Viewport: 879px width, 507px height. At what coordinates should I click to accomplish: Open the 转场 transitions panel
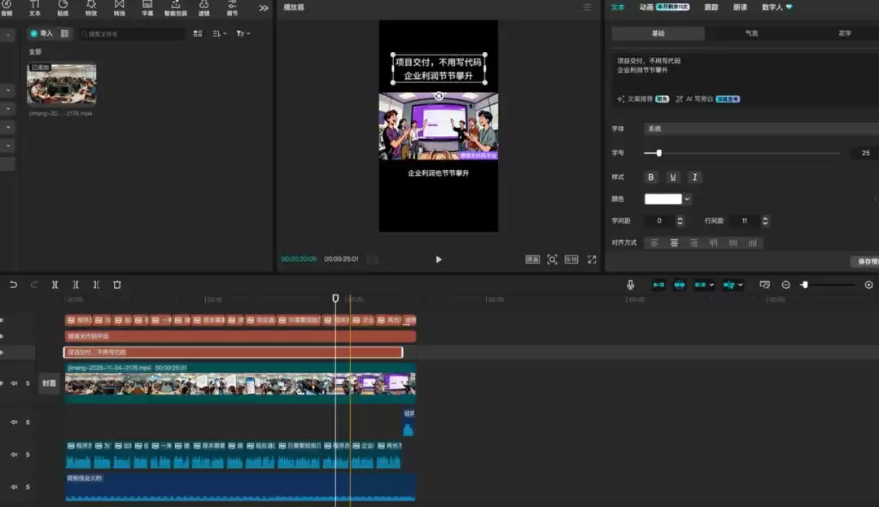[x=119, y=7]
